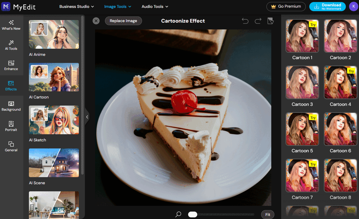Select the interior room effect thumbnail

pyautogui.click(x=54, y=205)
